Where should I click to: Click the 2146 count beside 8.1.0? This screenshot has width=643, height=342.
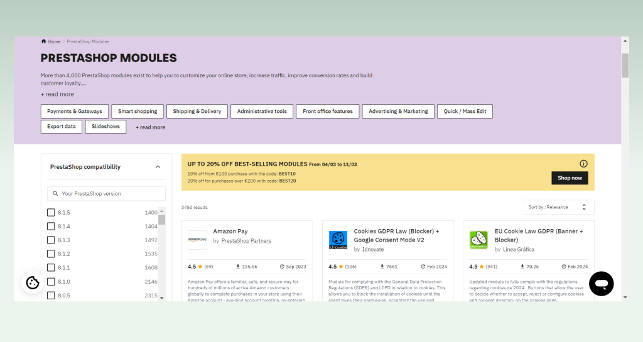pyautogui.click(x=151, y=282)
